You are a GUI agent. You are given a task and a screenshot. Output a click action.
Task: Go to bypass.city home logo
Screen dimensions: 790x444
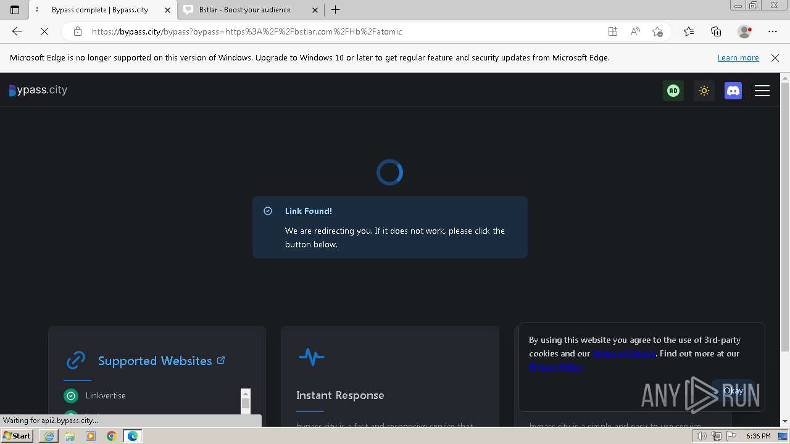pos(38,90)
